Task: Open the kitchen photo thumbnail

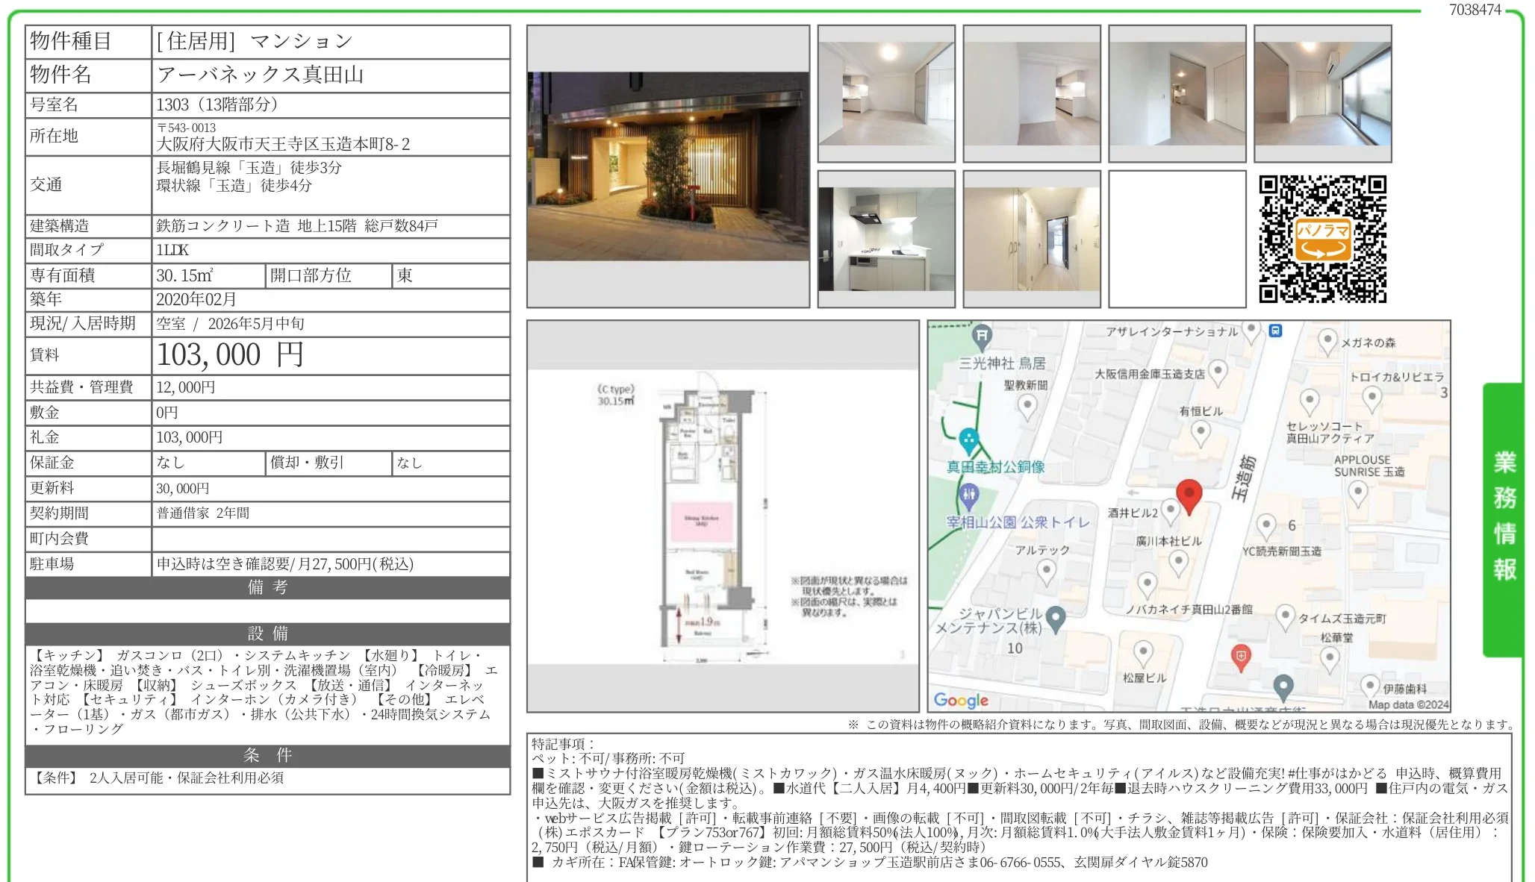Action: tap(886, 239)
